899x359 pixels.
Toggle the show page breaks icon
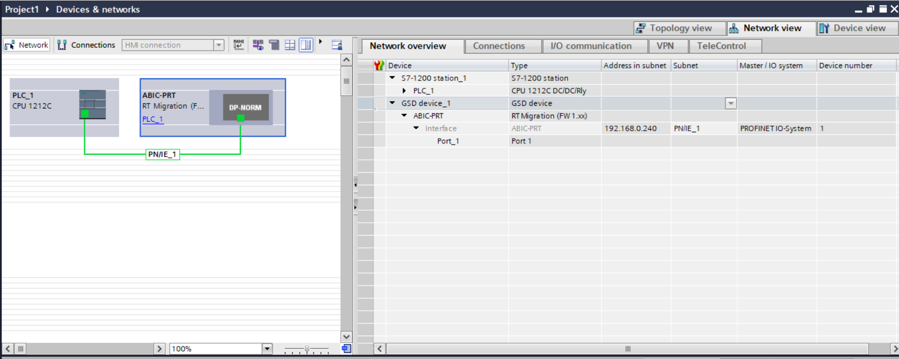274,45
